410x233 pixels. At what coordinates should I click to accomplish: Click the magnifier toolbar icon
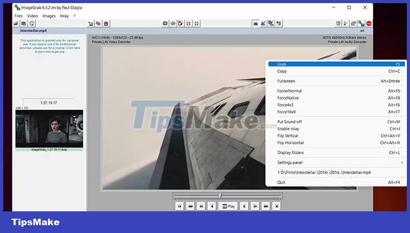click(32, 24)
